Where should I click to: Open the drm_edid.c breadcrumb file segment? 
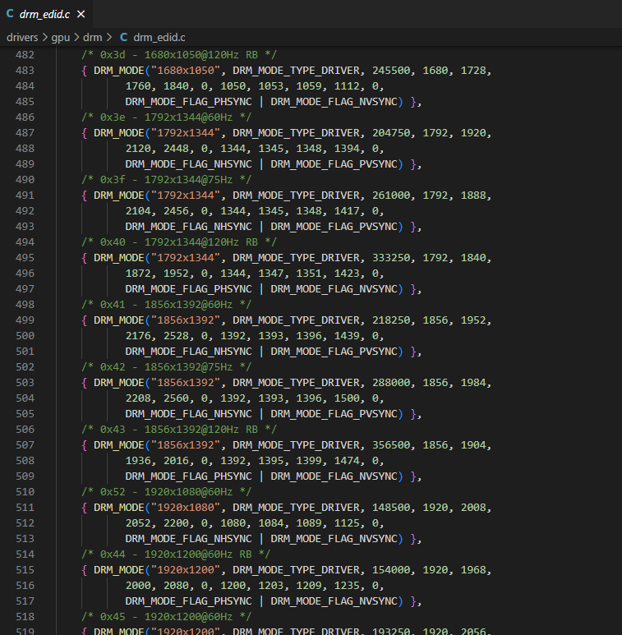(x=159, y=38)
